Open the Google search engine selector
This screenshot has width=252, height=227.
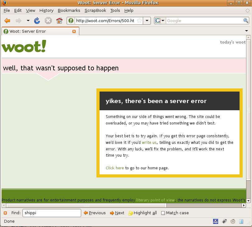(x=160, y=21)
